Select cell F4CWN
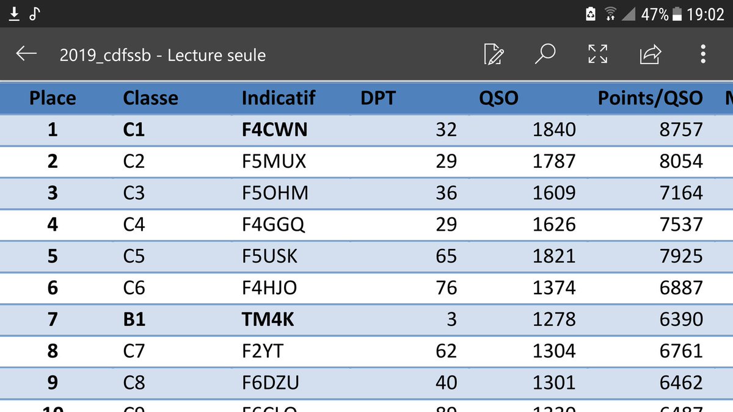733x412 pixels. point(275,129)
